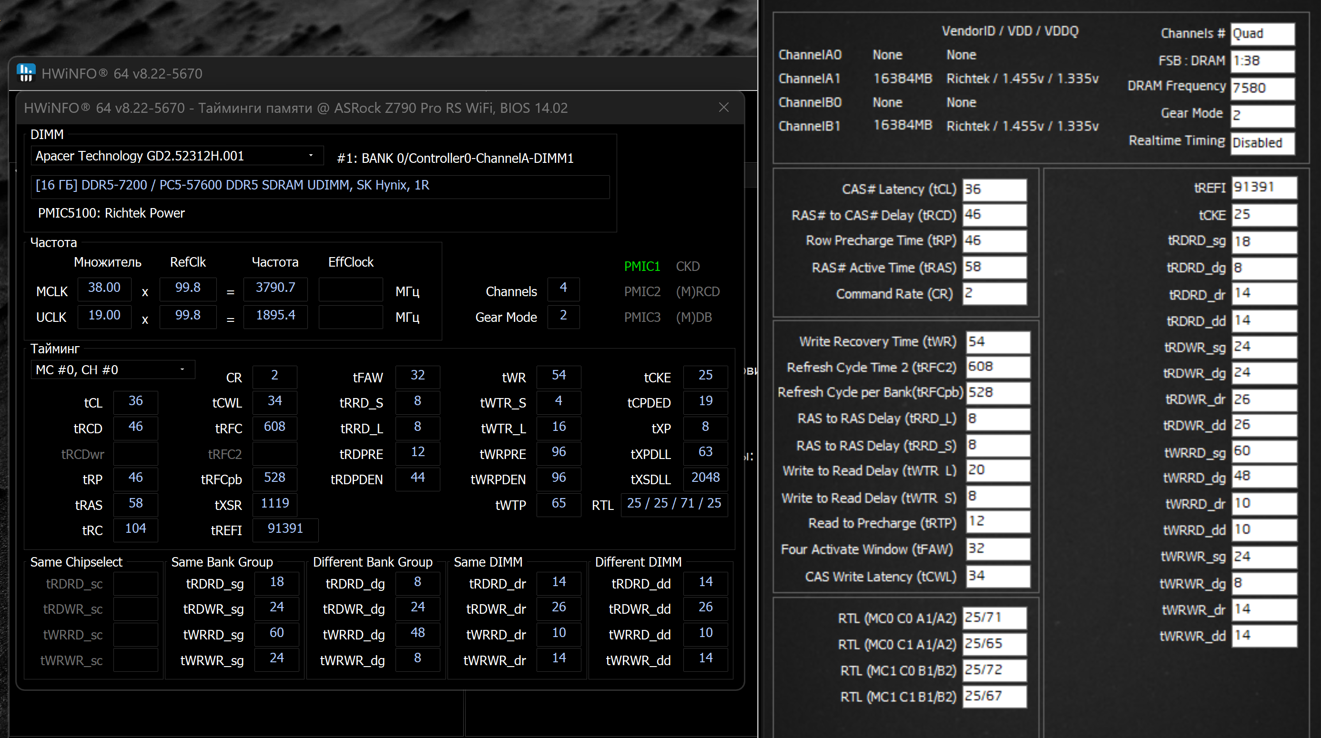Close the memory timings dialog

[x=723, y=108]
